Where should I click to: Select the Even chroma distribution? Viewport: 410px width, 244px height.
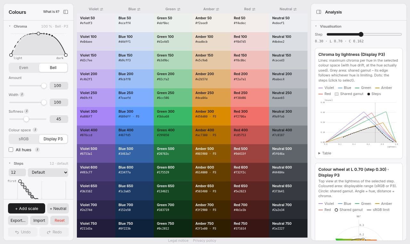(x=24, y=68)
